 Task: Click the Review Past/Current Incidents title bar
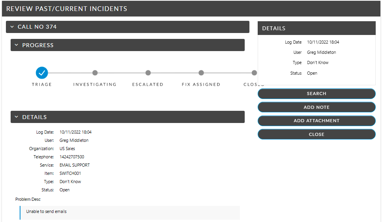191,9
